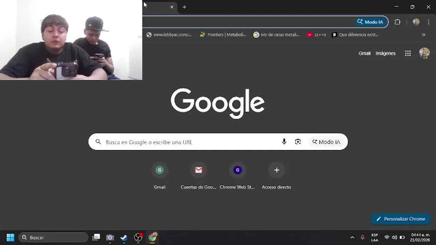
Task: Open the www.lebbyac.com bookmark
Action: tap(169, 34)
